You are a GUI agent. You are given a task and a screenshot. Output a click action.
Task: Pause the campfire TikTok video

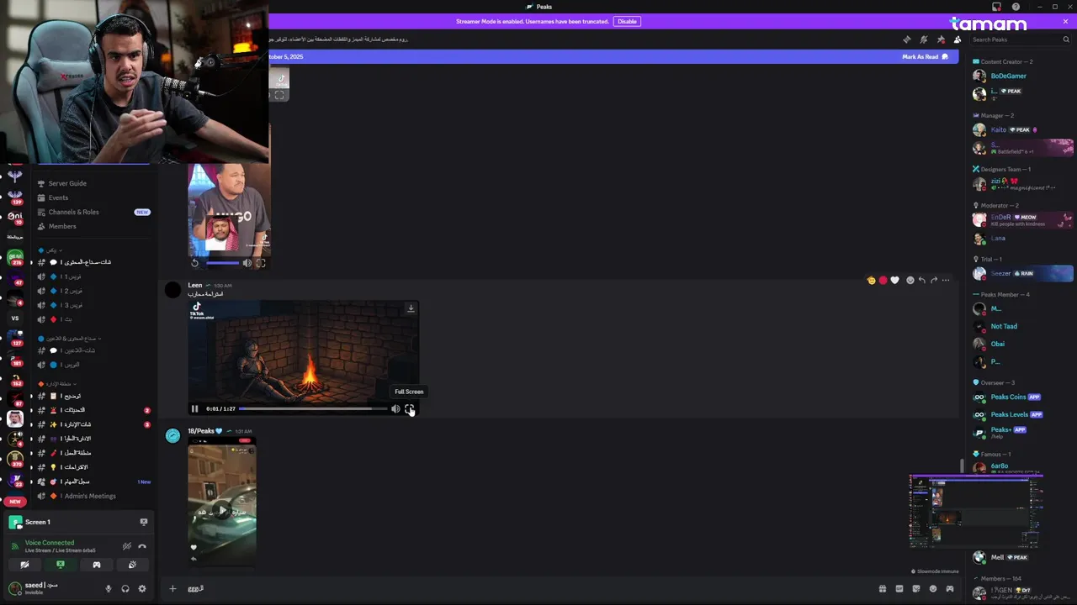[x=194, y=409]
